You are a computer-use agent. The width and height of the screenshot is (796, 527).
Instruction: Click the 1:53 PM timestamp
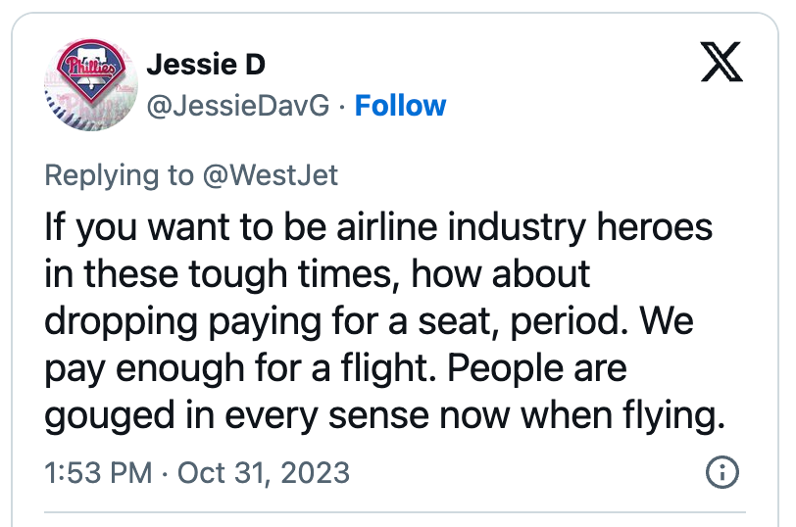coord(98,473)
